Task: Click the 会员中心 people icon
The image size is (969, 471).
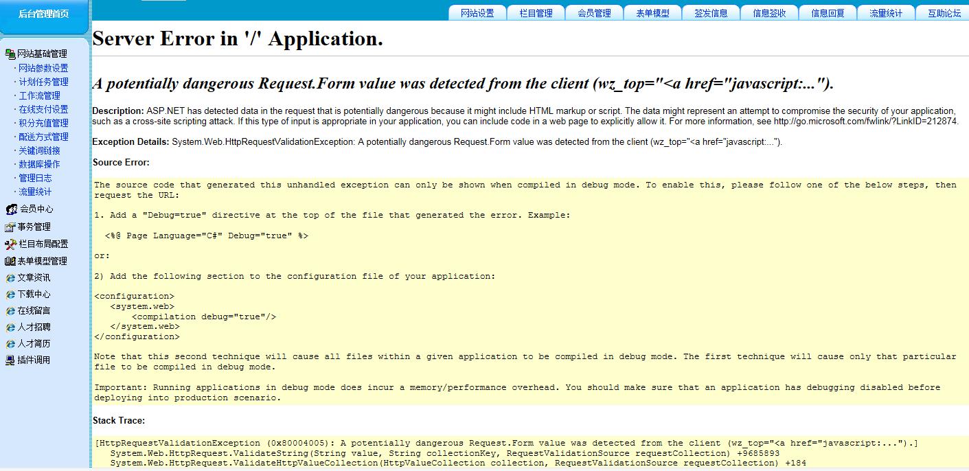Action: tap(11, 209)
